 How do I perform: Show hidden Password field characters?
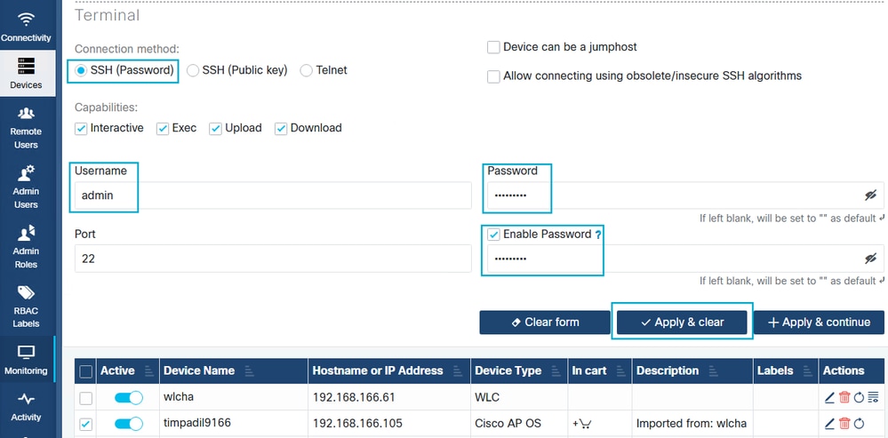point(870,195)
